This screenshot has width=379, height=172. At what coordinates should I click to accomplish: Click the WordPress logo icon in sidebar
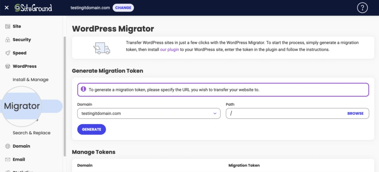pyautogui.click(x=7, y=67)
